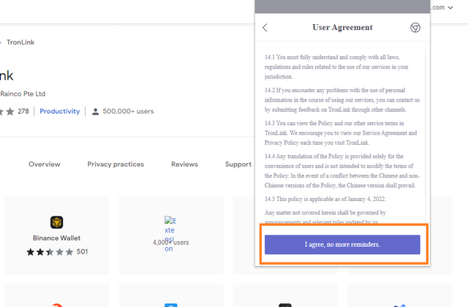Select the Reviews tab

(184, 164)
